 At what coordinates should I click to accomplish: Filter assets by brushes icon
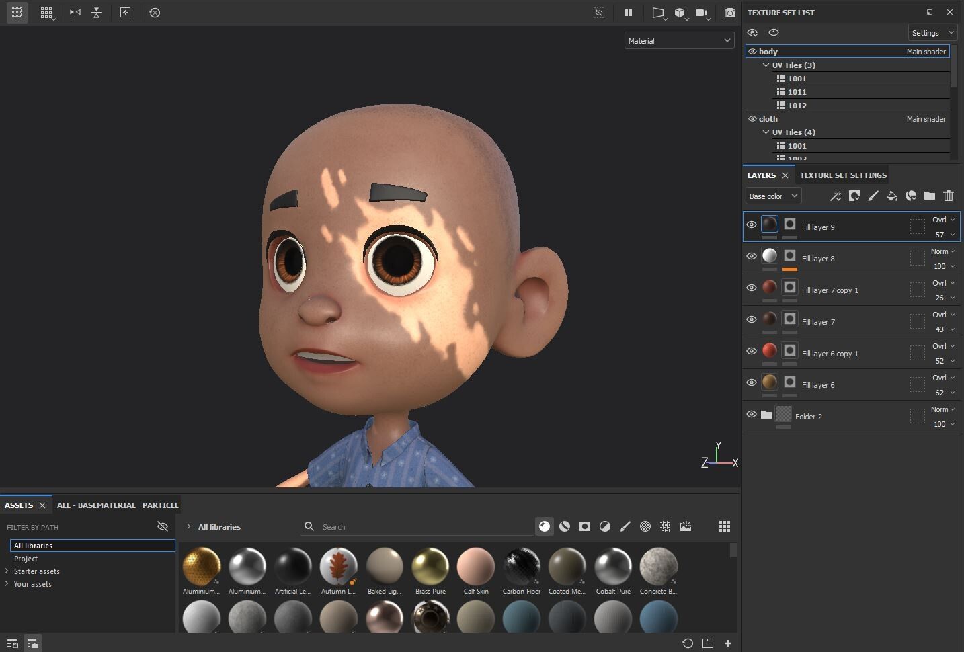625,526
